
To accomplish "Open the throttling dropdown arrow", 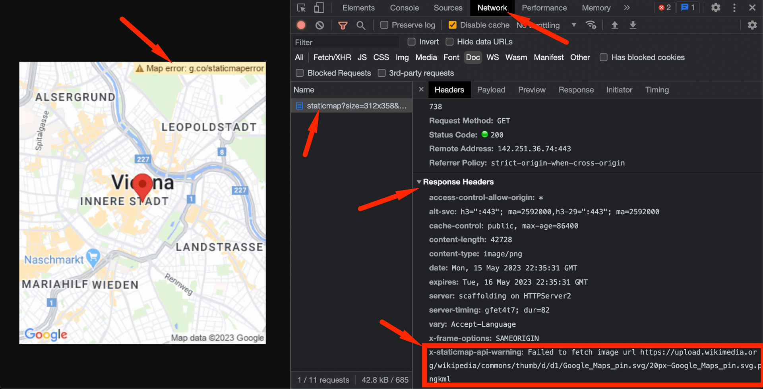I will pyautogui.click(x=573, y=25).
